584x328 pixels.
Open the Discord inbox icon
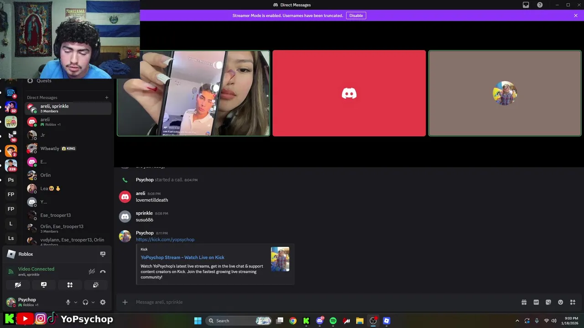526,5
